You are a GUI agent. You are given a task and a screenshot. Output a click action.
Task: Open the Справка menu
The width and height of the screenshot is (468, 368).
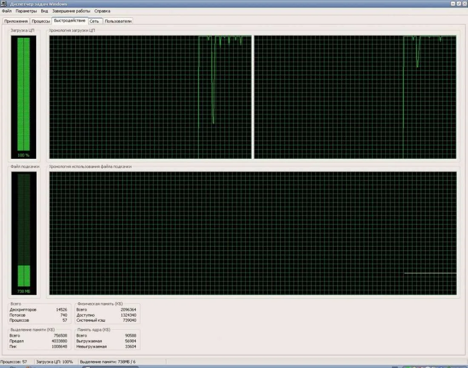102,11
